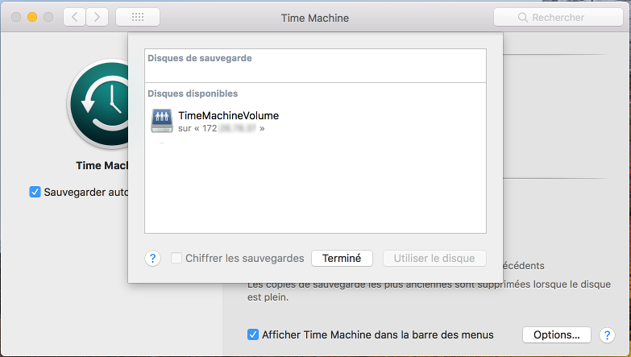Click the Time Machine window title
The width and height of the screenshot is (631, 357).
point(315,17)
